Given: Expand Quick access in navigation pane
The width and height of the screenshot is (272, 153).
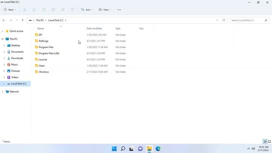Looking at the screenshot, I should [x=3, y=31].
